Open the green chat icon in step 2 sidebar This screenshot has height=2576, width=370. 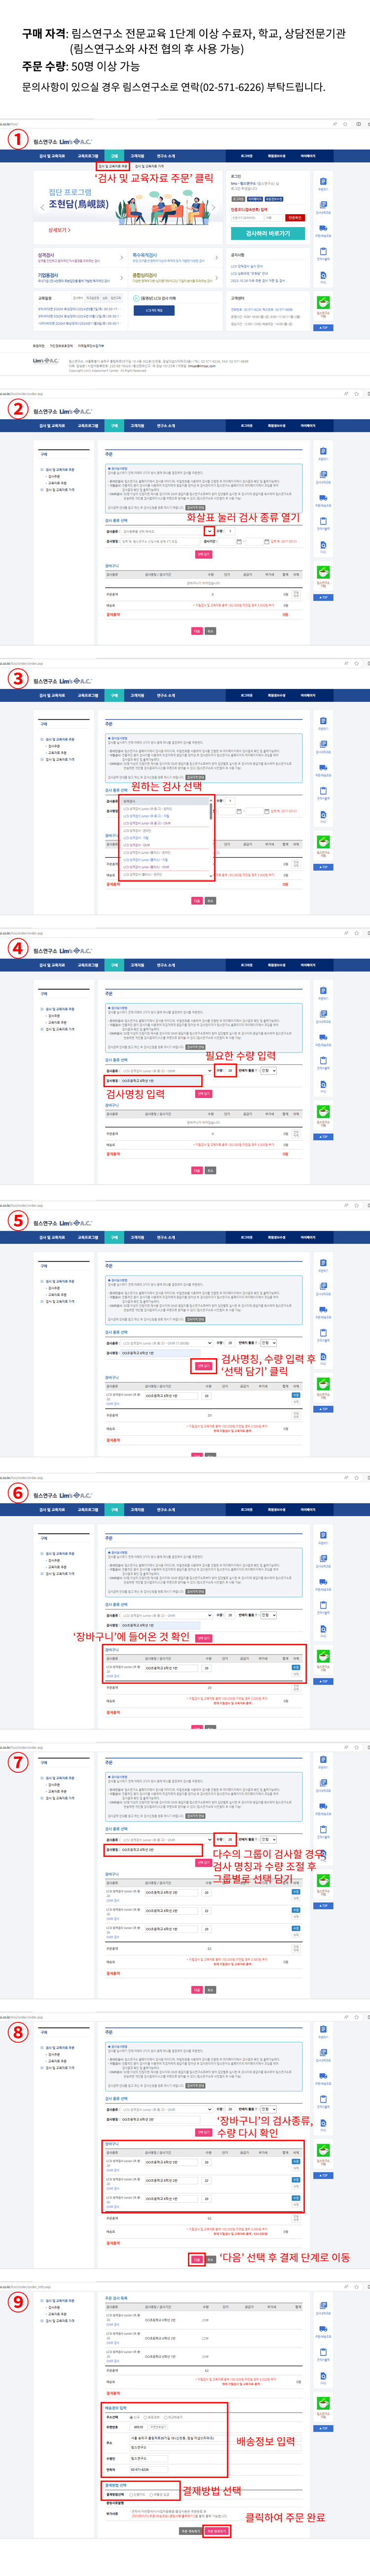pyautogui.click(x=323, y=572)
